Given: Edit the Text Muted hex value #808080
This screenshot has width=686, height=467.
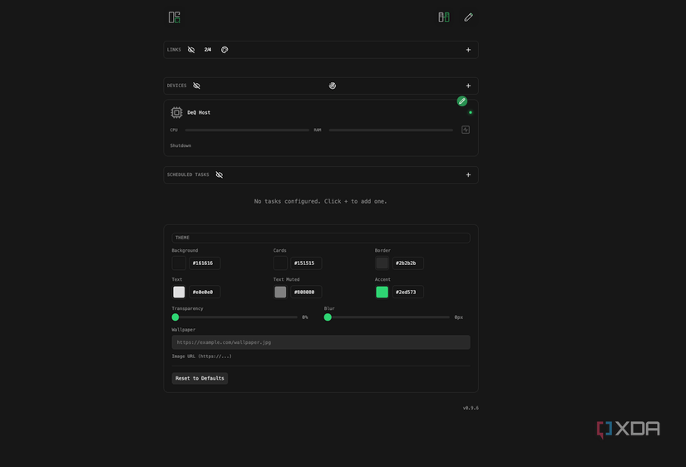Looking at the screenshot, I should tap(306, 292).
